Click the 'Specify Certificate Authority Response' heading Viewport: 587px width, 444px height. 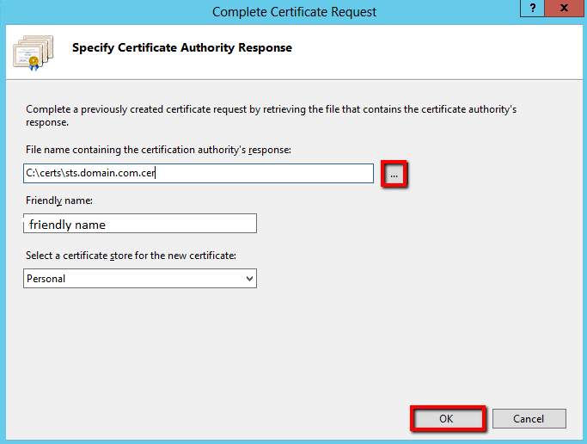(182, 48)
